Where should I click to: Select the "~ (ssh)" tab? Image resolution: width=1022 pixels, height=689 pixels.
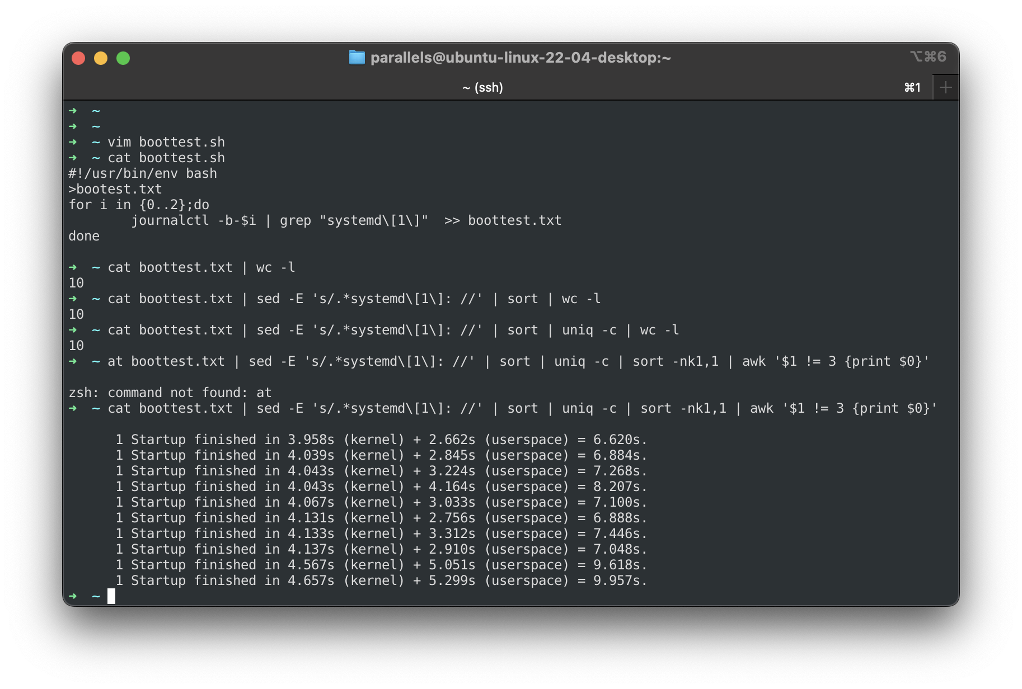pos(482,87)
